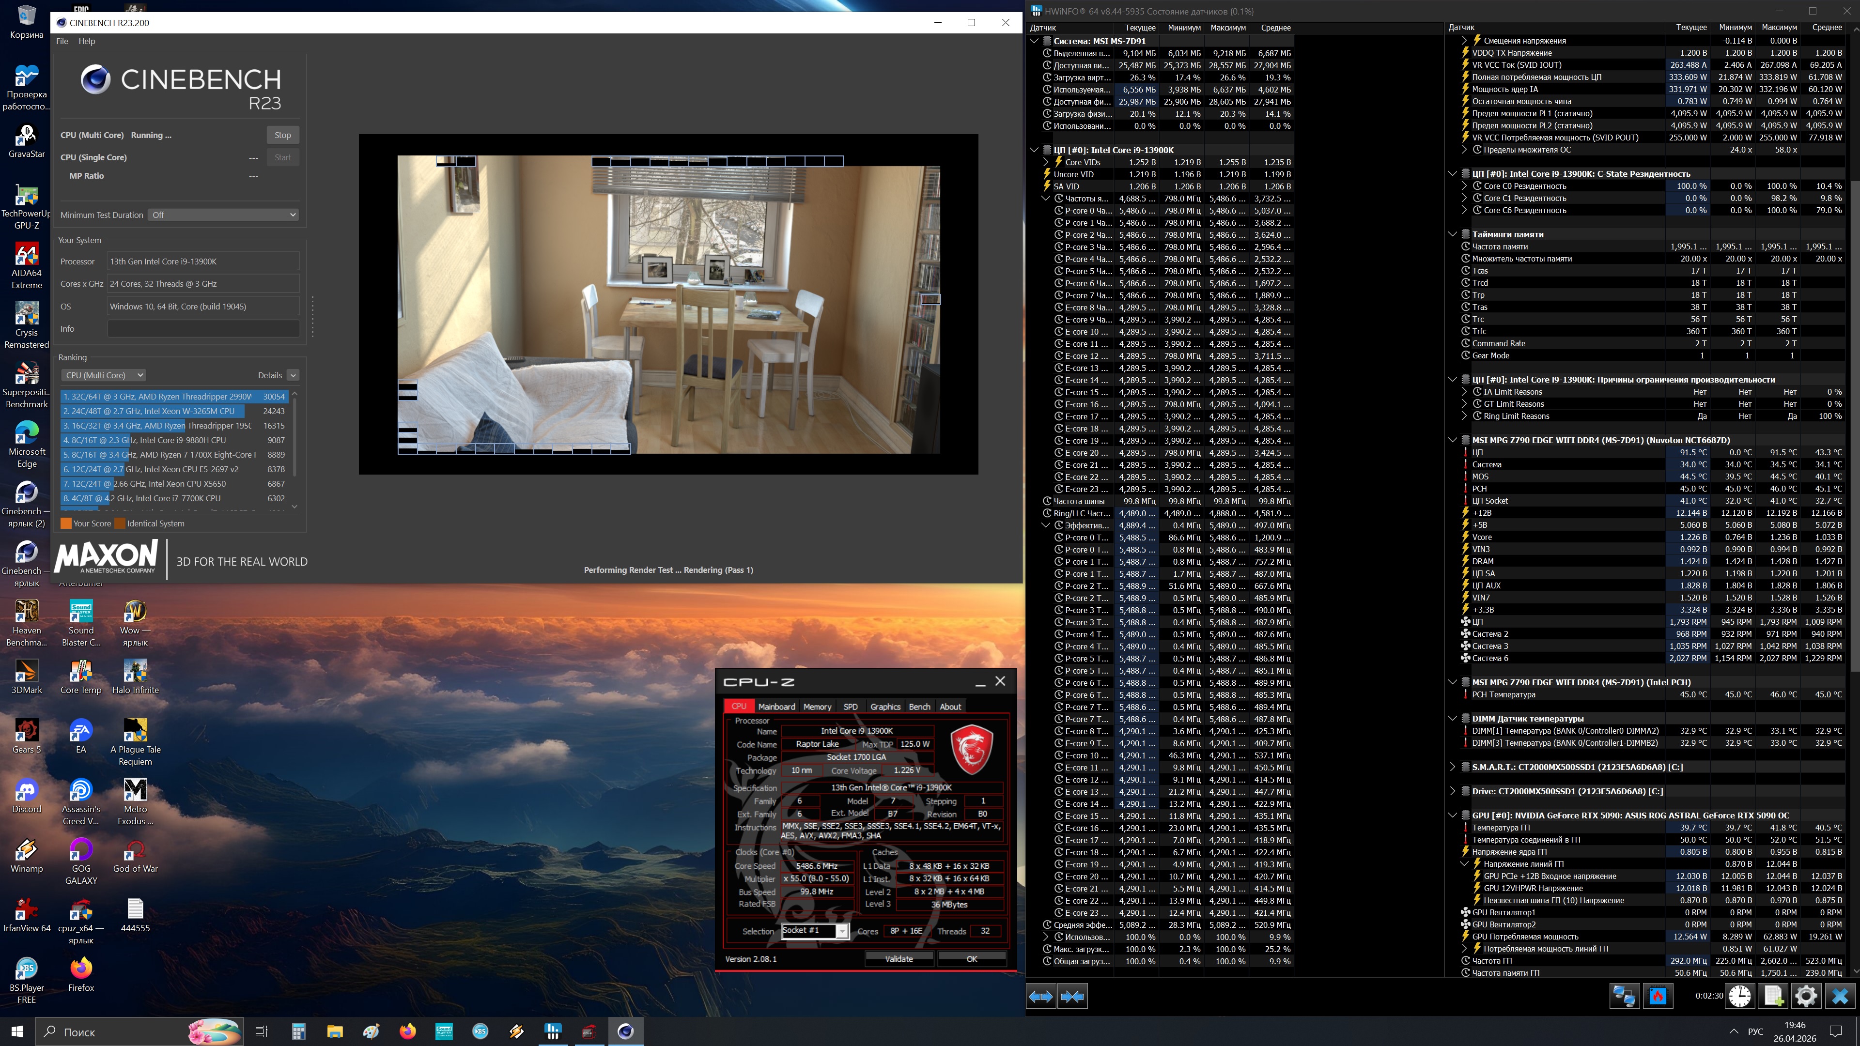Stop the Multi Core render test
The image size is (1860, 1046).
tap(282, 135)
